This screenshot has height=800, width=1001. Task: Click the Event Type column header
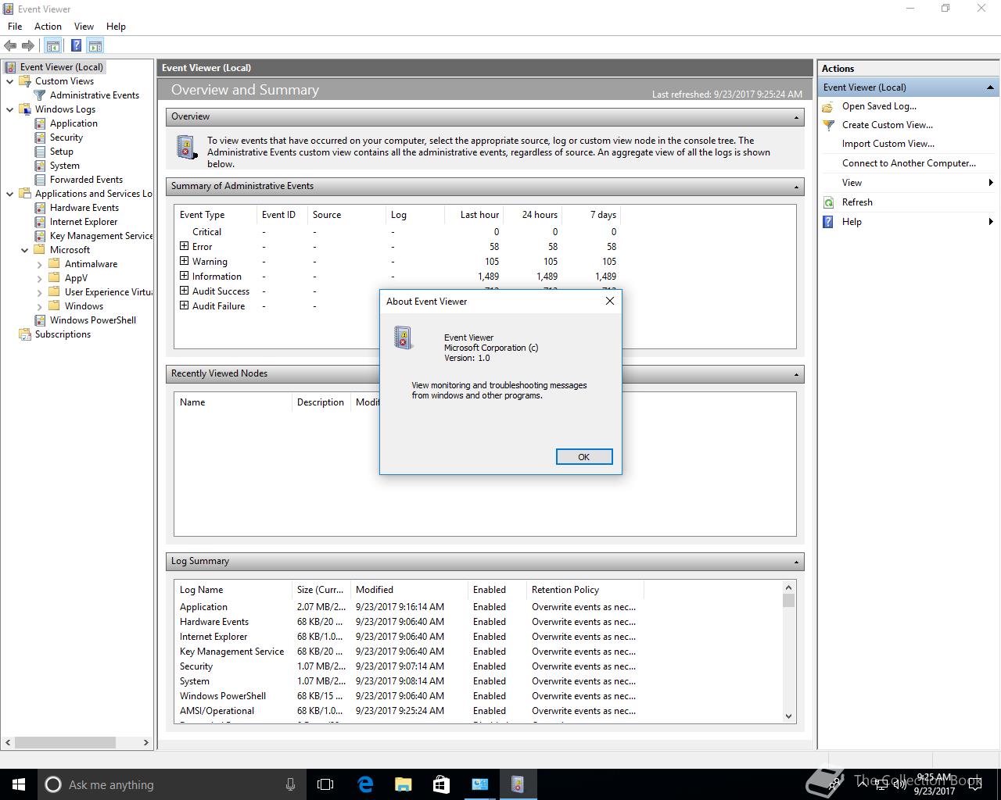click(215, 215)
